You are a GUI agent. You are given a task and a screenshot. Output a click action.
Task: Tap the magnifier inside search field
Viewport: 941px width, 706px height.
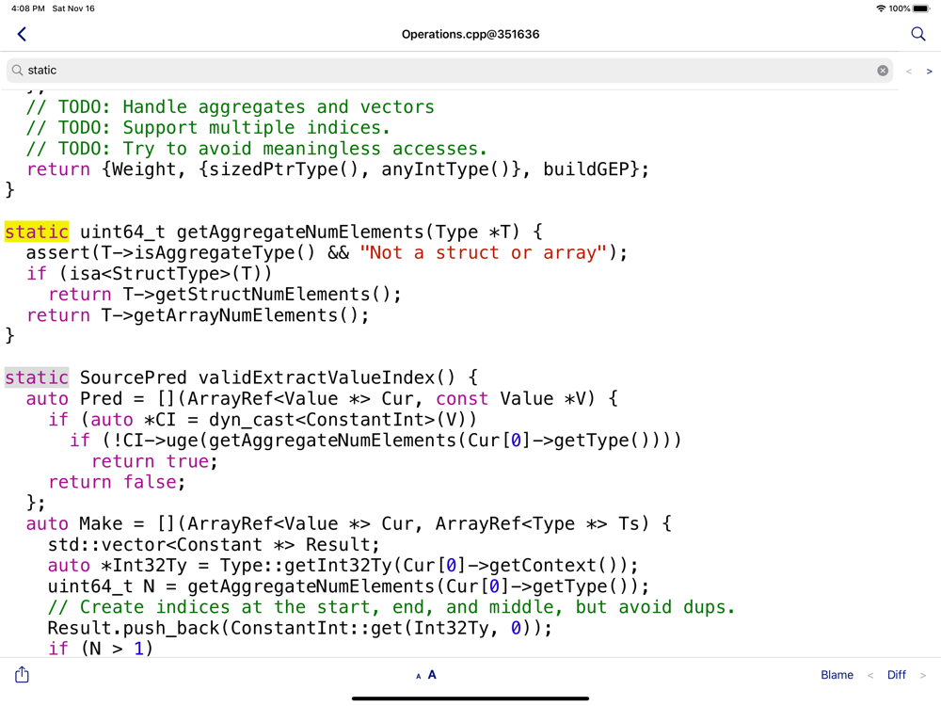coord(18,71)
